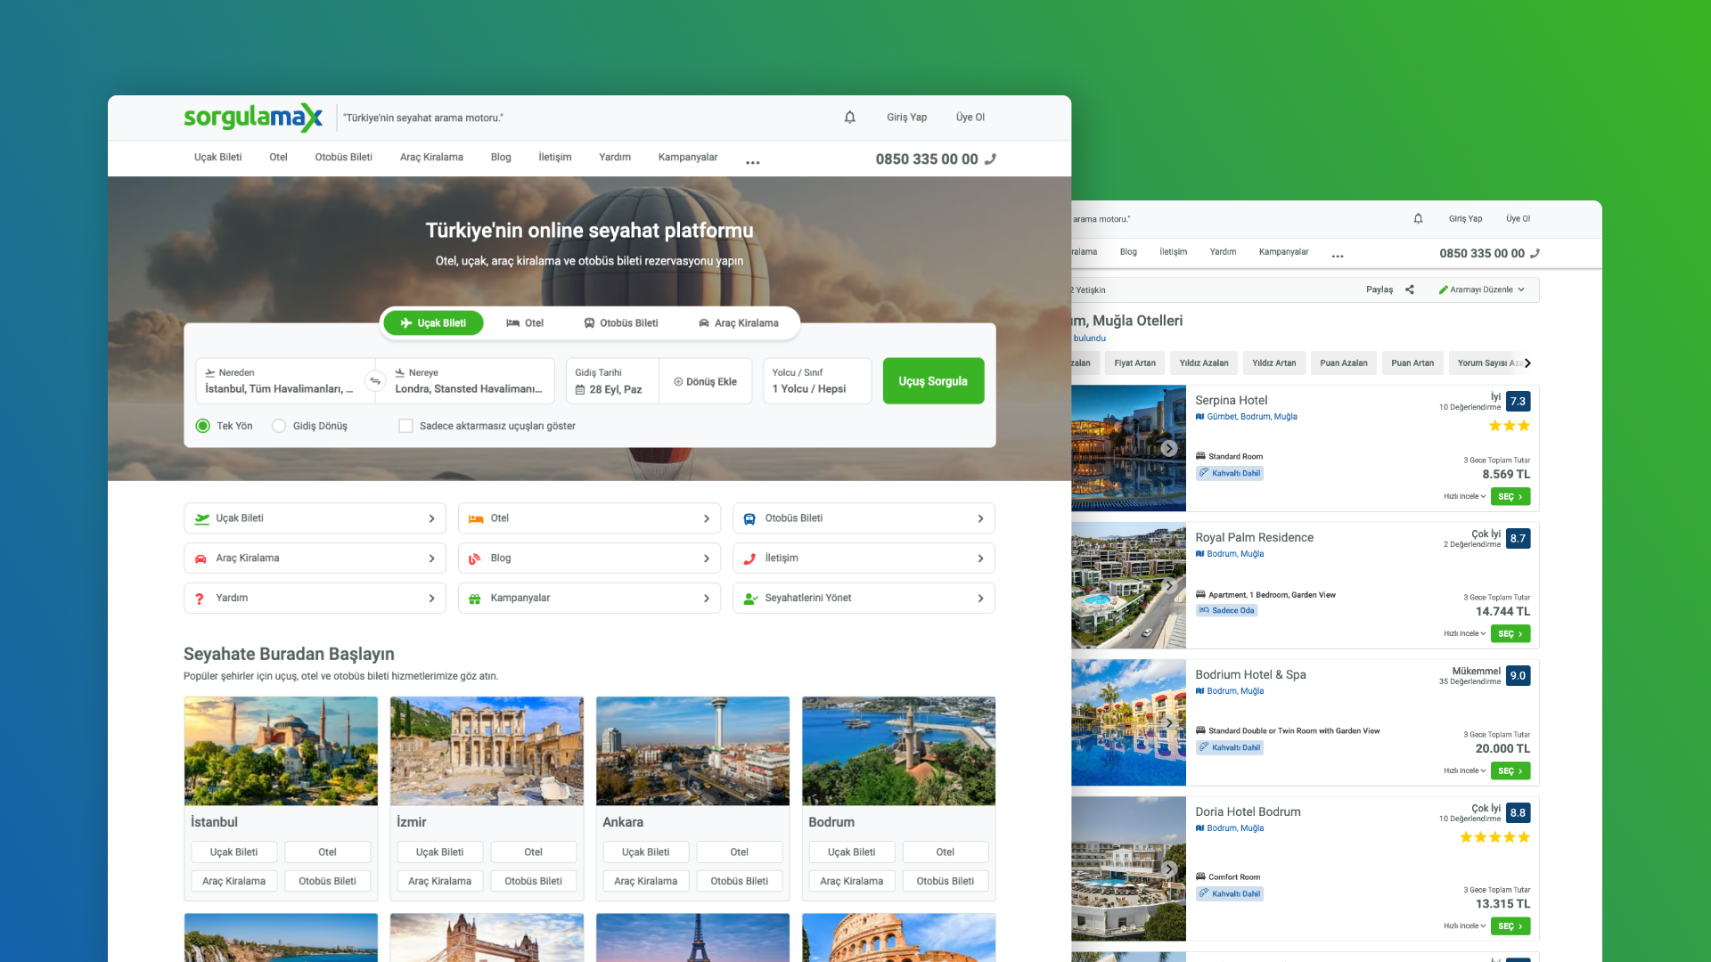Click the next-photo arrow on Serpina Hotel image

tap(1169, 448)
